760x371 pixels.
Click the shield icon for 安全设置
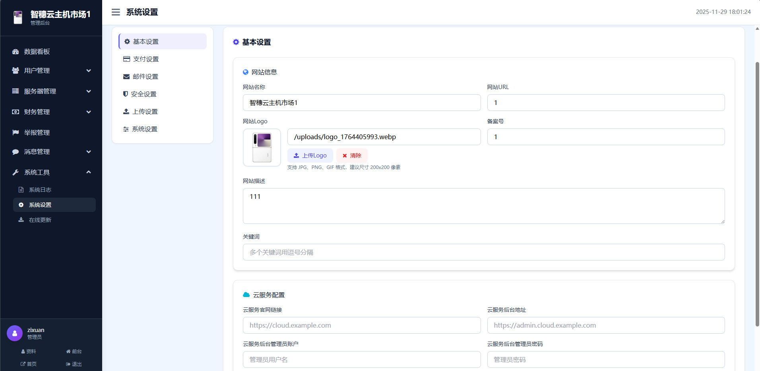(126, 94)
